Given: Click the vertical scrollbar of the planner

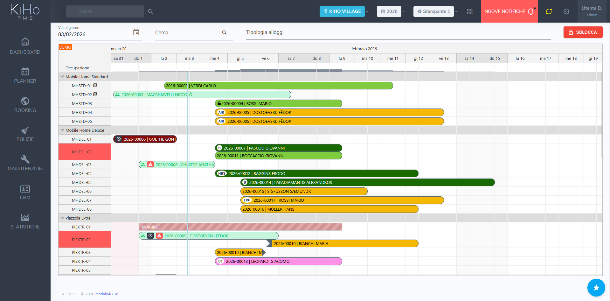Looking at the screenshot, I should click(601, 115).
